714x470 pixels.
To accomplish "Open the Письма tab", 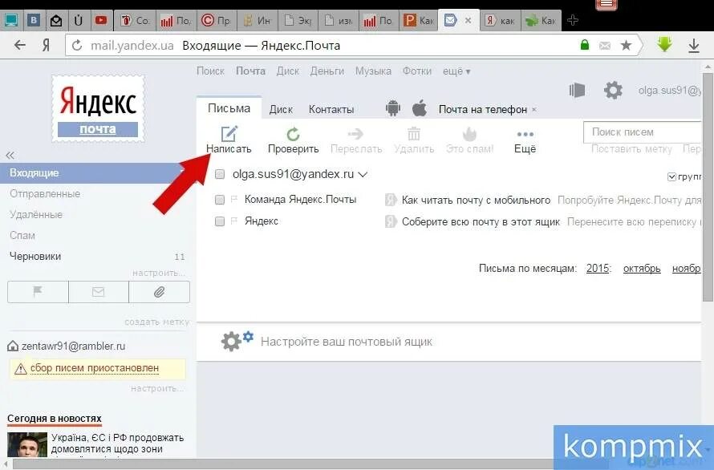I will click(x=229, y=108).
